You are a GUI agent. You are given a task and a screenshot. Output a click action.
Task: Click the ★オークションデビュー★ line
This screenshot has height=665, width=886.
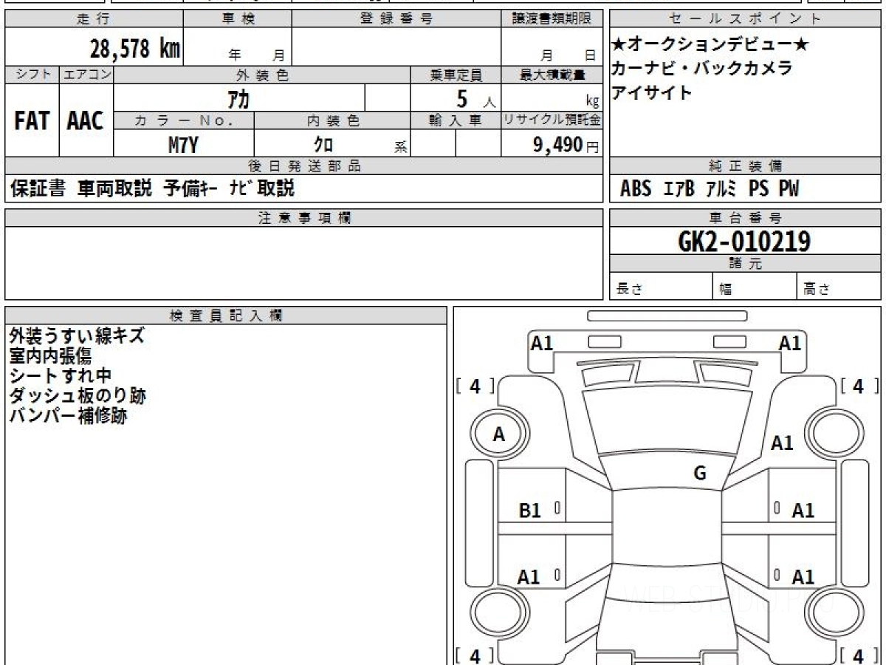(710, 45)
